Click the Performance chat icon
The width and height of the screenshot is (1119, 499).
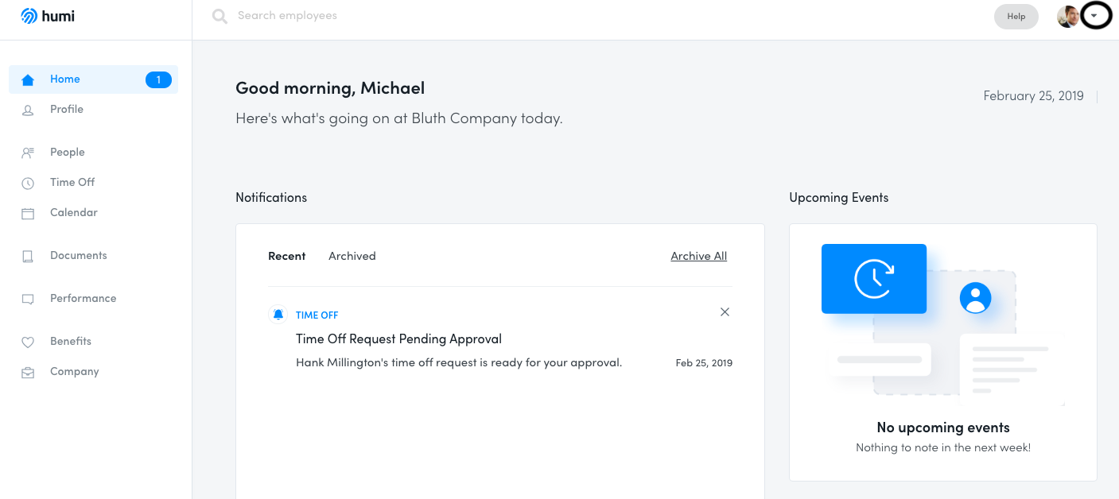[28, 299]
